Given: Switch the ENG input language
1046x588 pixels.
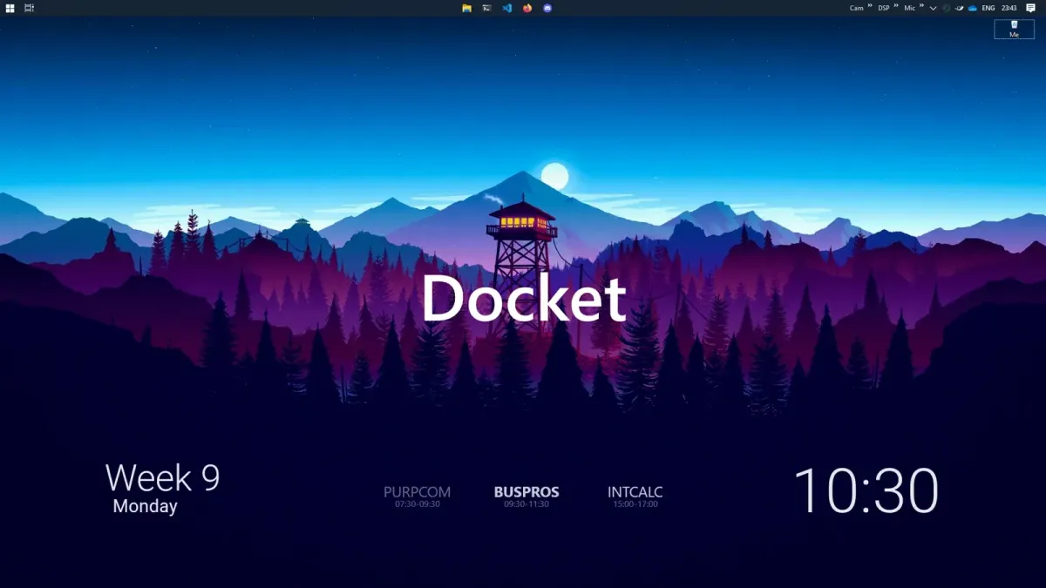Looking at the screenshot, I should point(988,8).
